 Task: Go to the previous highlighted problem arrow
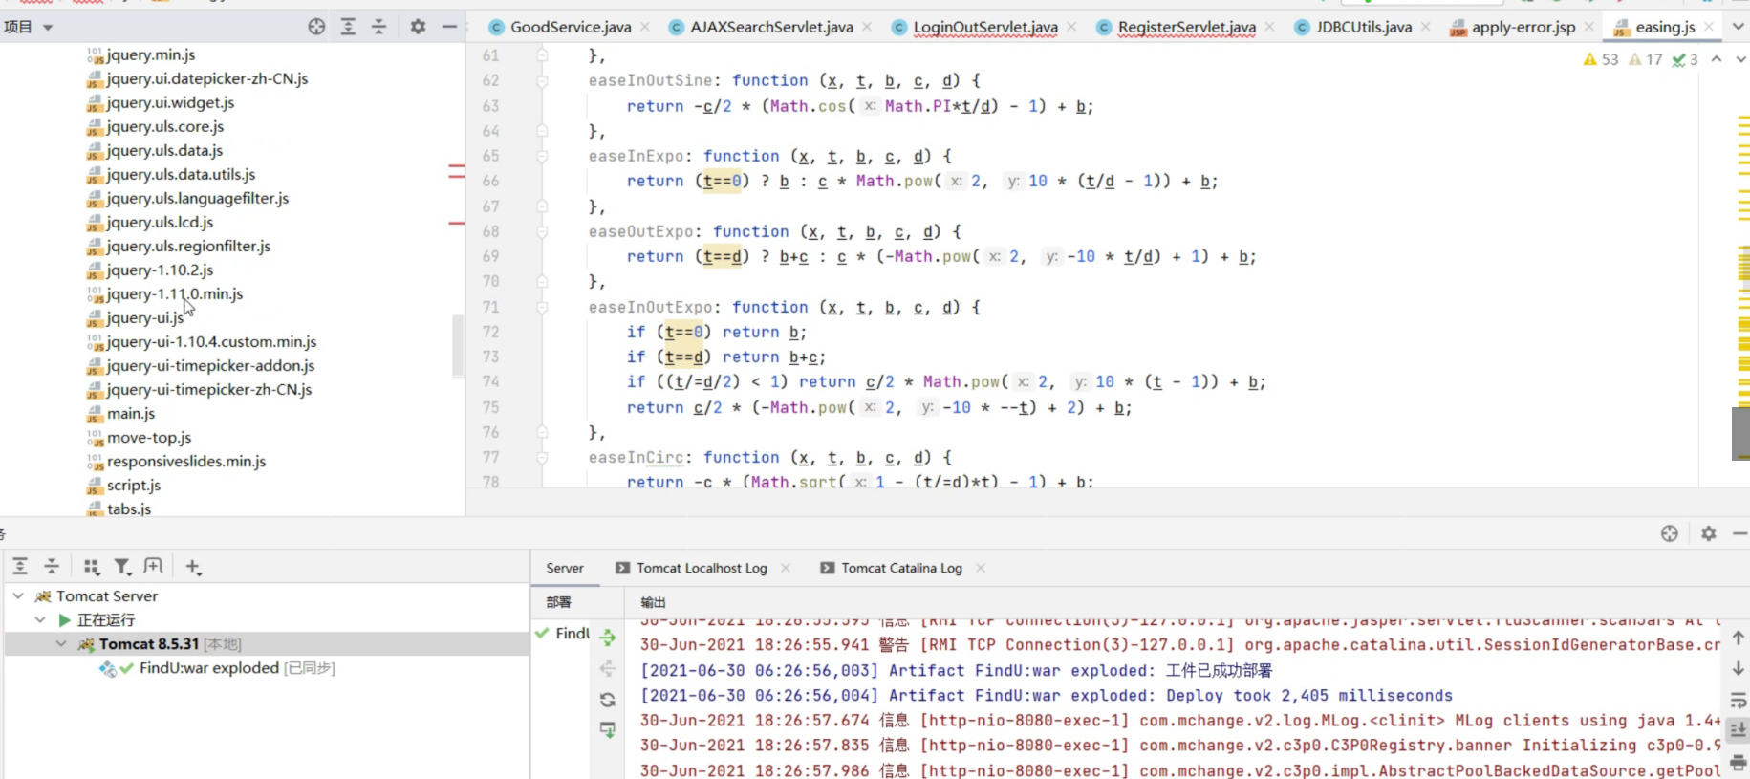click(x=1717, y=59)
